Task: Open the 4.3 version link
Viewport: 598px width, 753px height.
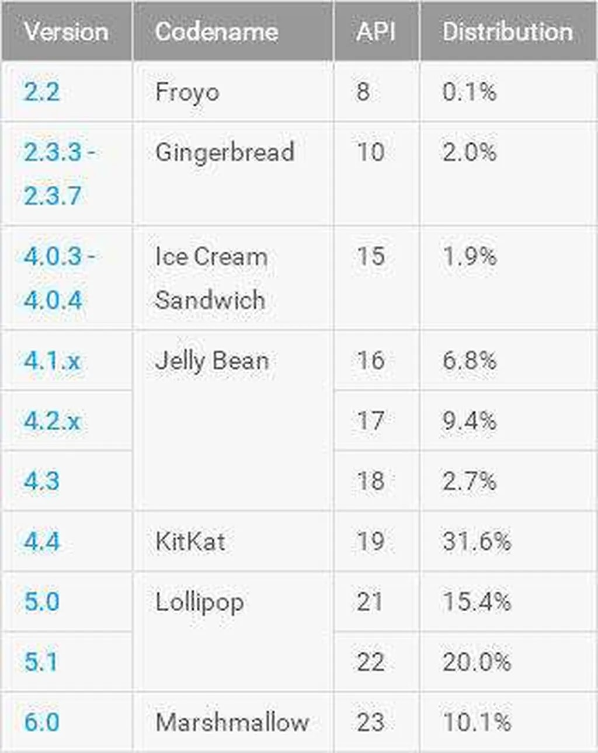Action: pyautogui.click(x=42, y=481)
